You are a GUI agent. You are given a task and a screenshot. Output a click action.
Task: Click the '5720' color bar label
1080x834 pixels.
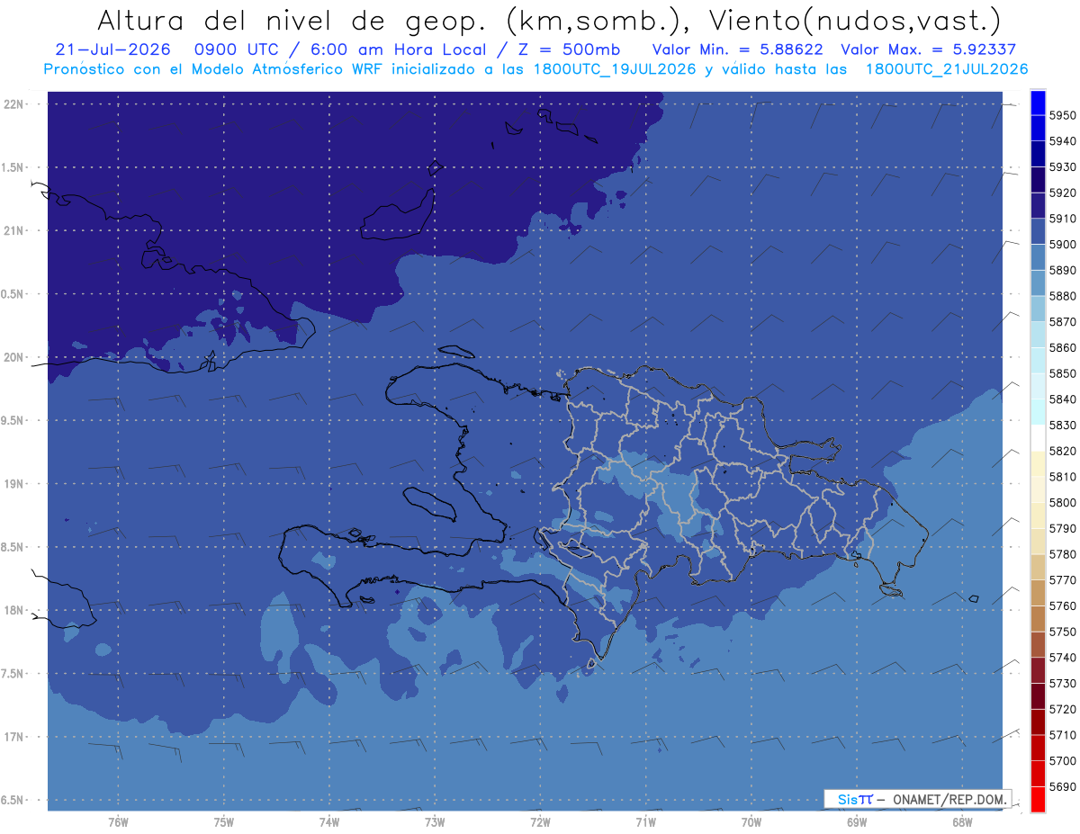[x=1063, y=709]
